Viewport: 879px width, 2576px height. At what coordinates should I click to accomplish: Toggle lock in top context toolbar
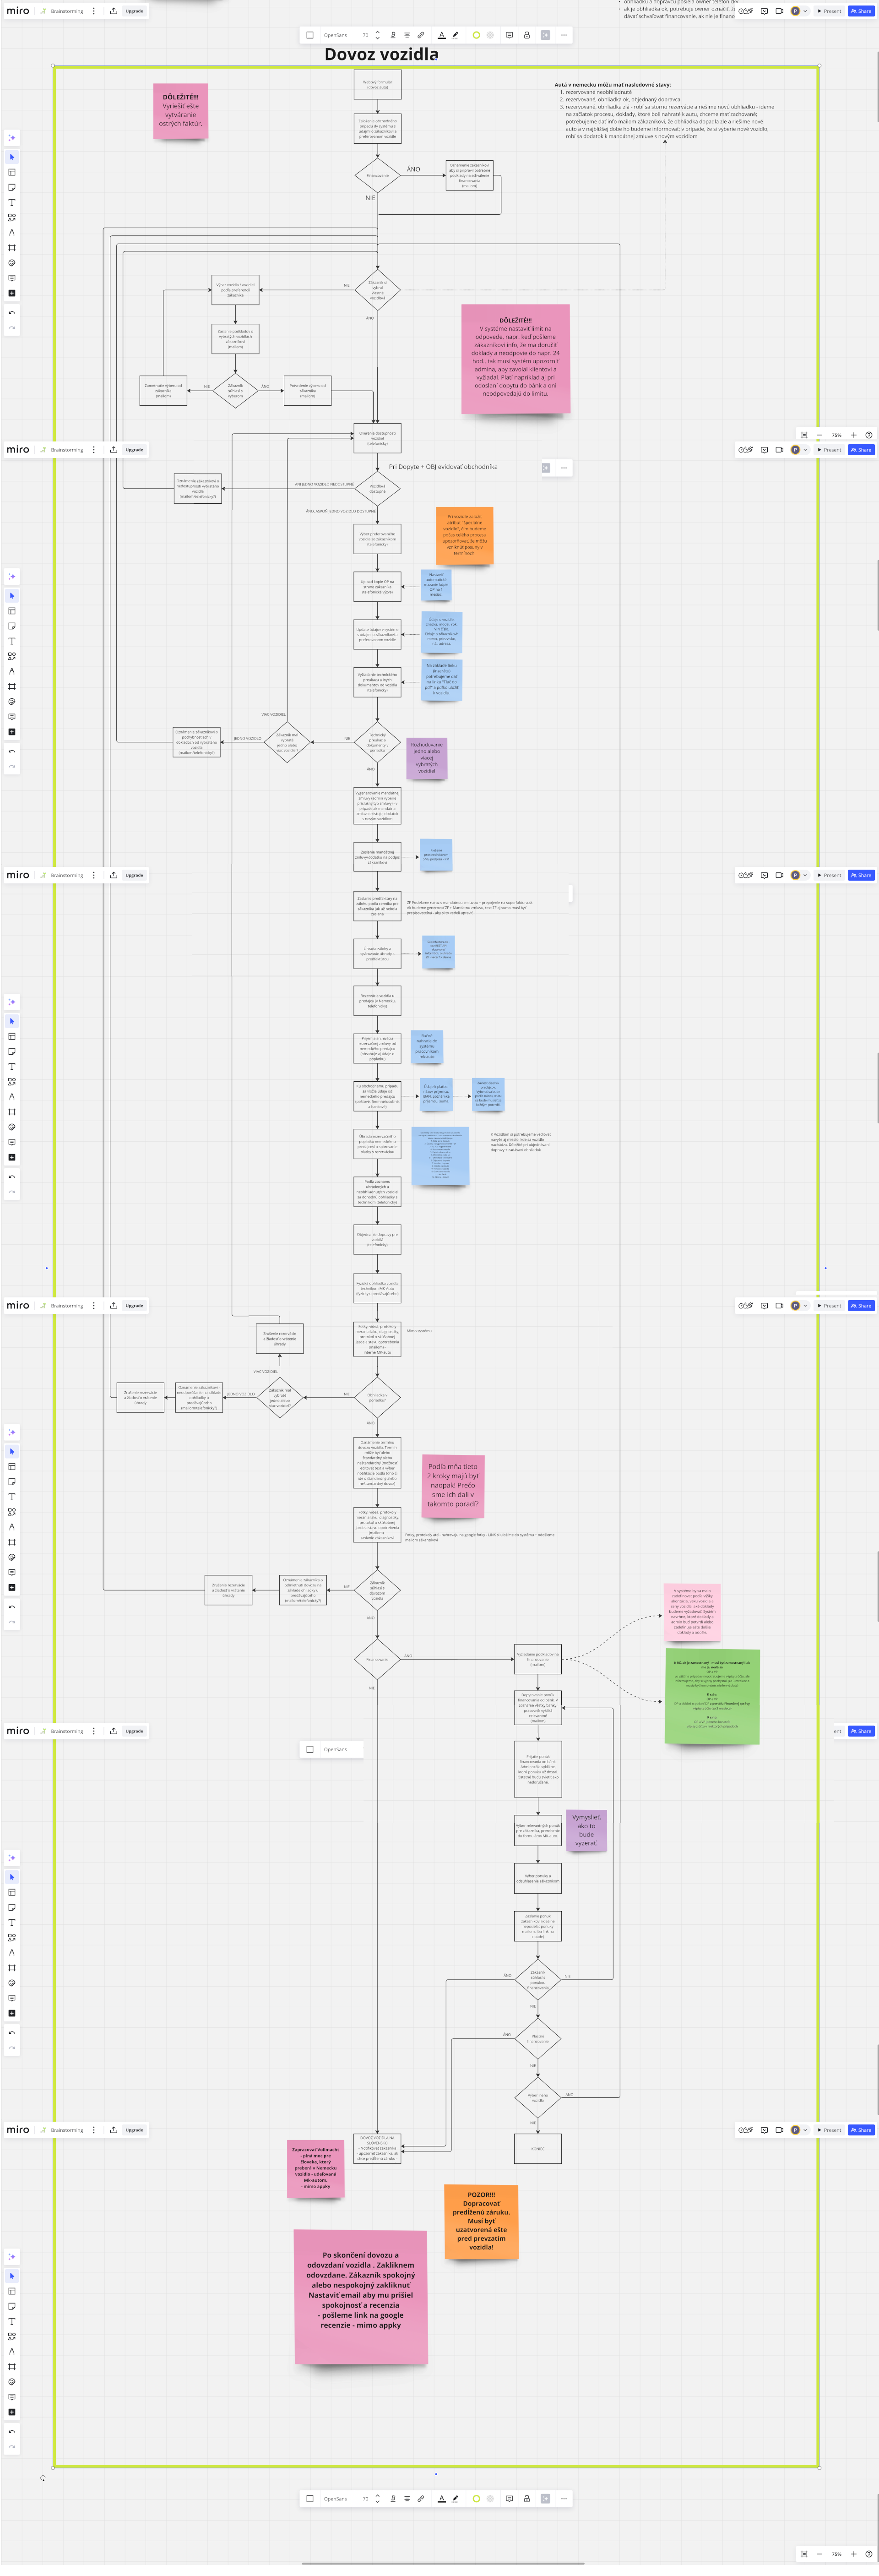click(x=527, y=35)
